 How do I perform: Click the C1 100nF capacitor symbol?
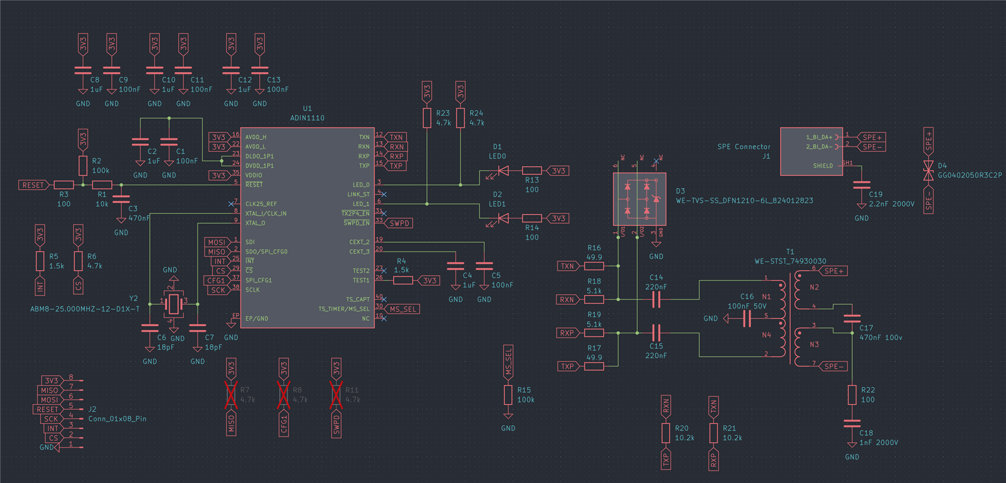click(169, 142)
